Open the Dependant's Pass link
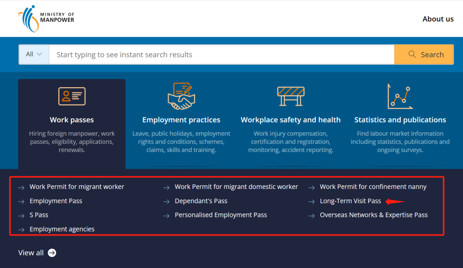Screen dimensions: 463x268 pos(201,201)
